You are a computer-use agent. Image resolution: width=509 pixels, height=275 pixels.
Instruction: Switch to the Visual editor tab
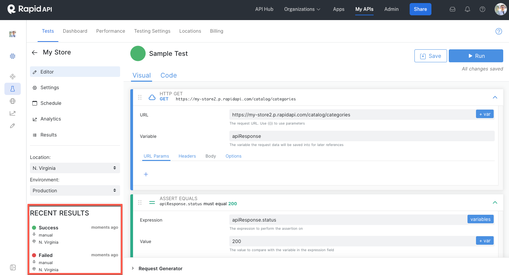[142, 76]
